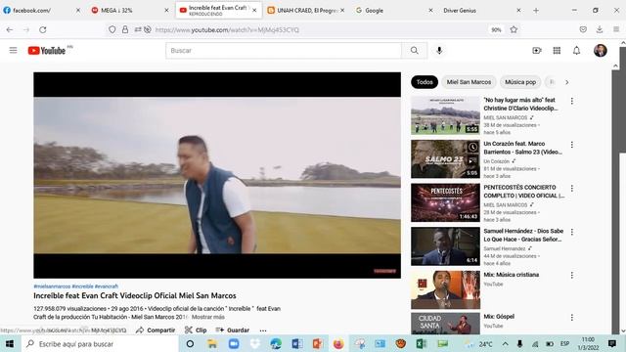Image resolution: width=626 pixels, height=352 pixels.
Task: Add Salmo 23 video to queue
Action: tap(472, 160)
